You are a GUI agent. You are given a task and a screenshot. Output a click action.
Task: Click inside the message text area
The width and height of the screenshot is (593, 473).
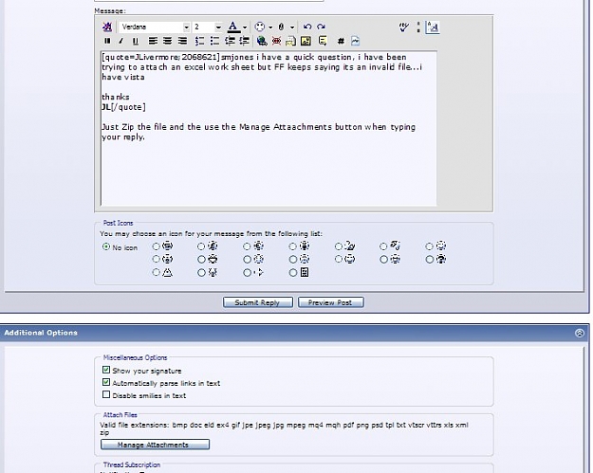pos(269,129)
